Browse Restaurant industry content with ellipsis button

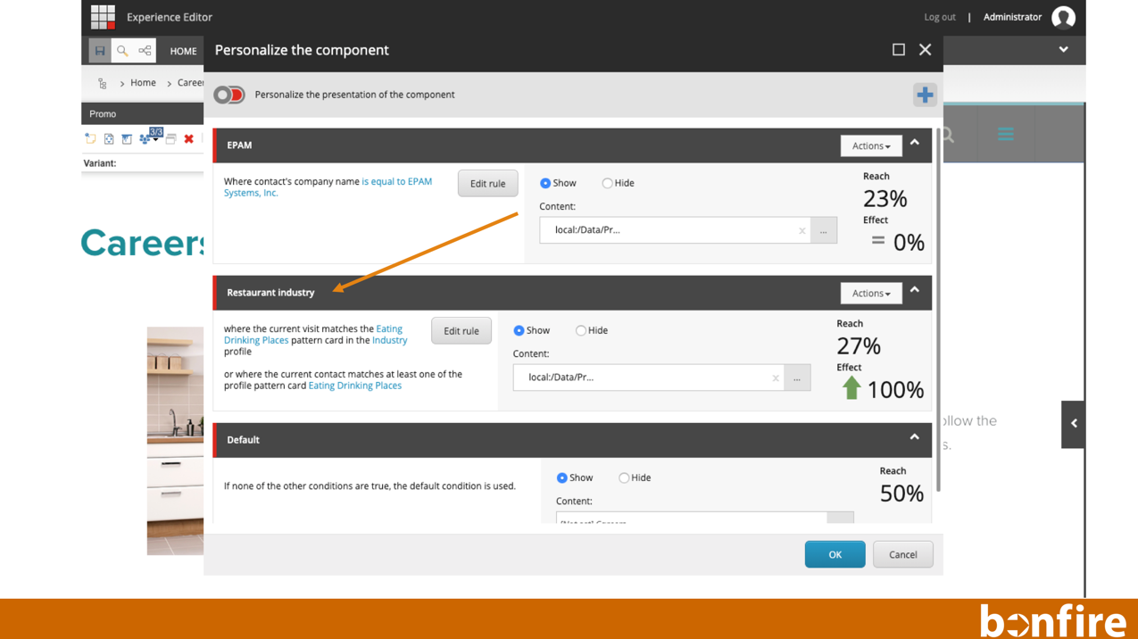point(797,378)
